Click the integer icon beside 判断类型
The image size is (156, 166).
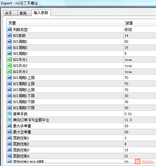pos(10,30)
